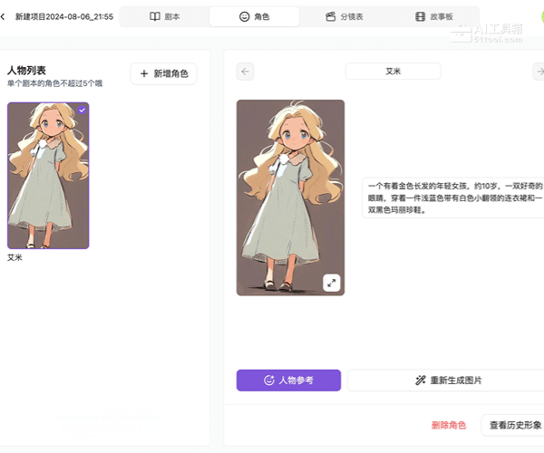
Task: Click the plus icon in 新增角色
Action: point(144,73)
